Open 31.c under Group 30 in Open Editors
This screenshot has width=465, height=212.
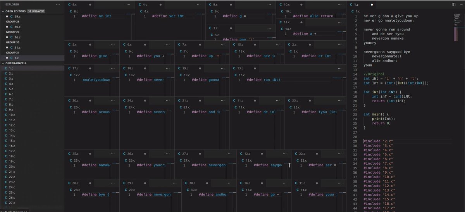coord(32,47)
